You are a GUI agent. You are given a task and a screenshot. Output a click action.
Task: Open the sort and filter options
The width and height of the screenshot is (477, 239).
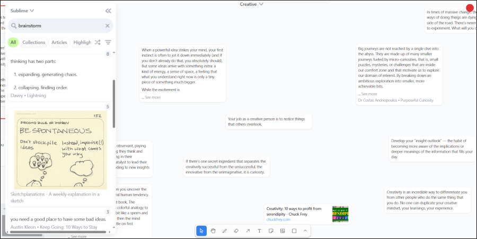pyautogui.click(x=108, y=42)
